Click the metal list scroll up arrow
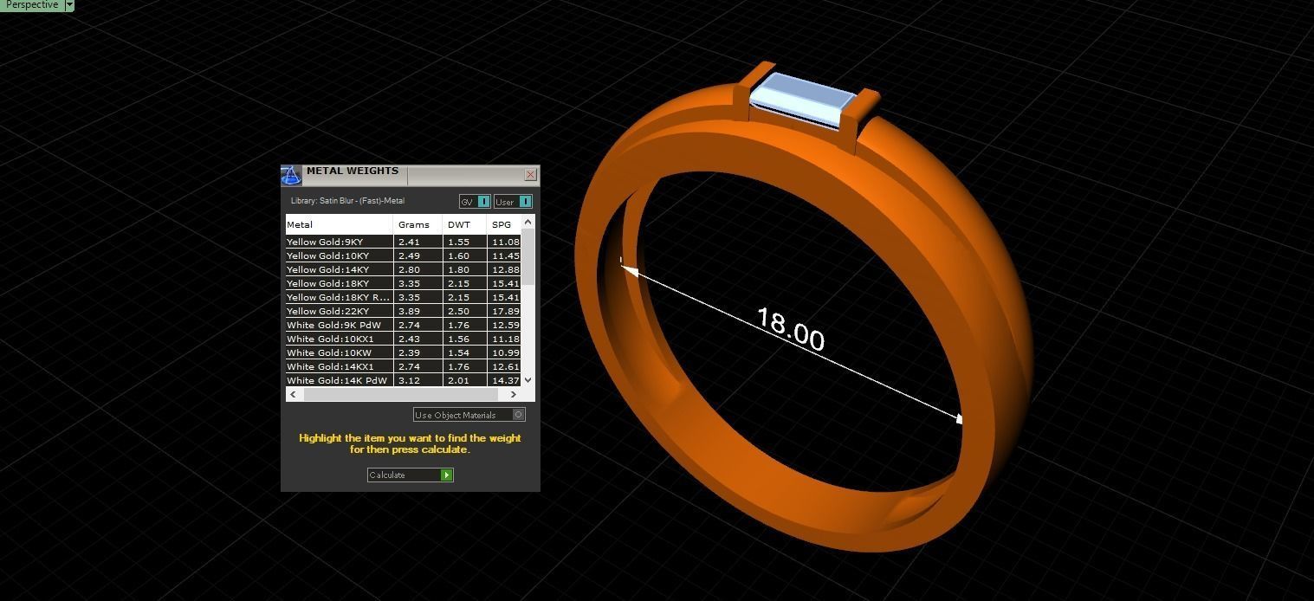 528,223
